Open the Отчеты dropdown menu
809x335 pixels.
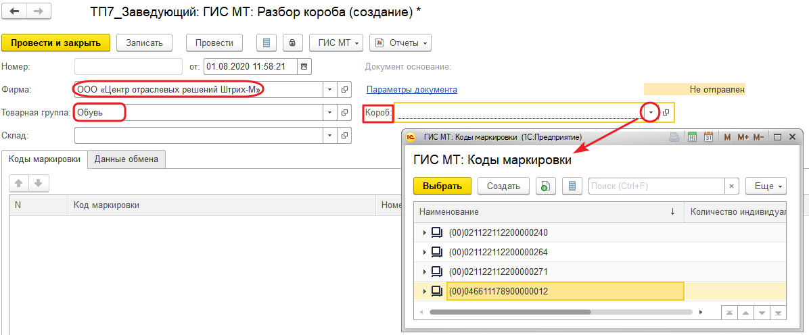[400, 43]
